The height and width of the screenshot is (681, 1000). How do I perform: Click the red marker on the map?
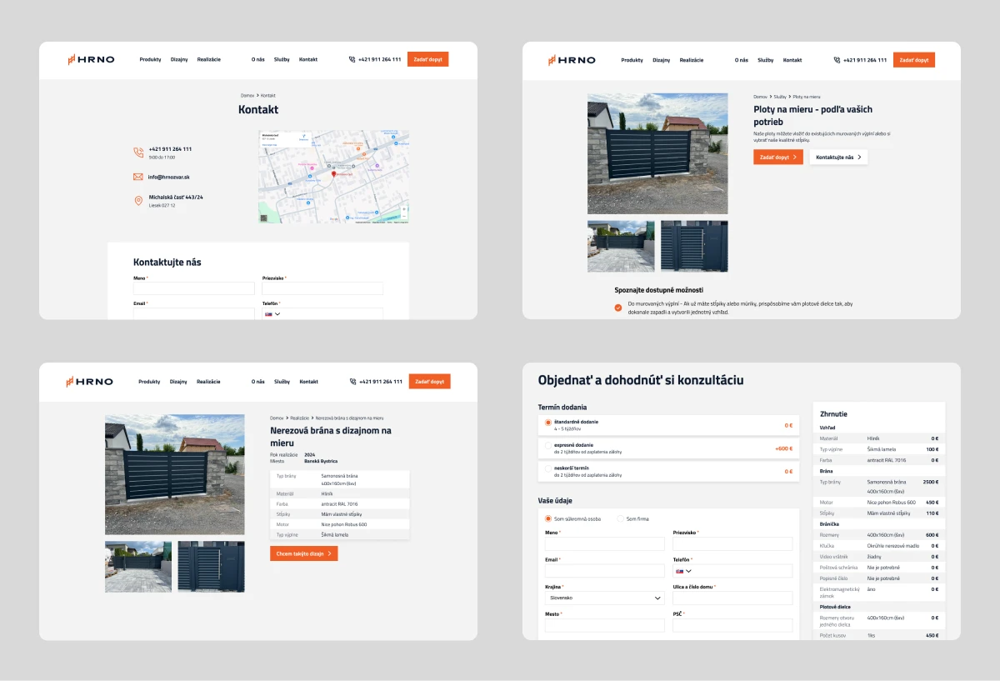coord(334,173)
